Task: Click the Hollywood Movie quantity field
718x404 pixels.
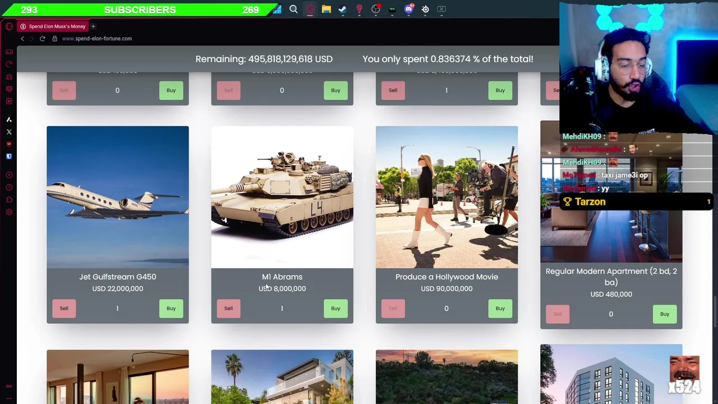Action: pos(446,308)
